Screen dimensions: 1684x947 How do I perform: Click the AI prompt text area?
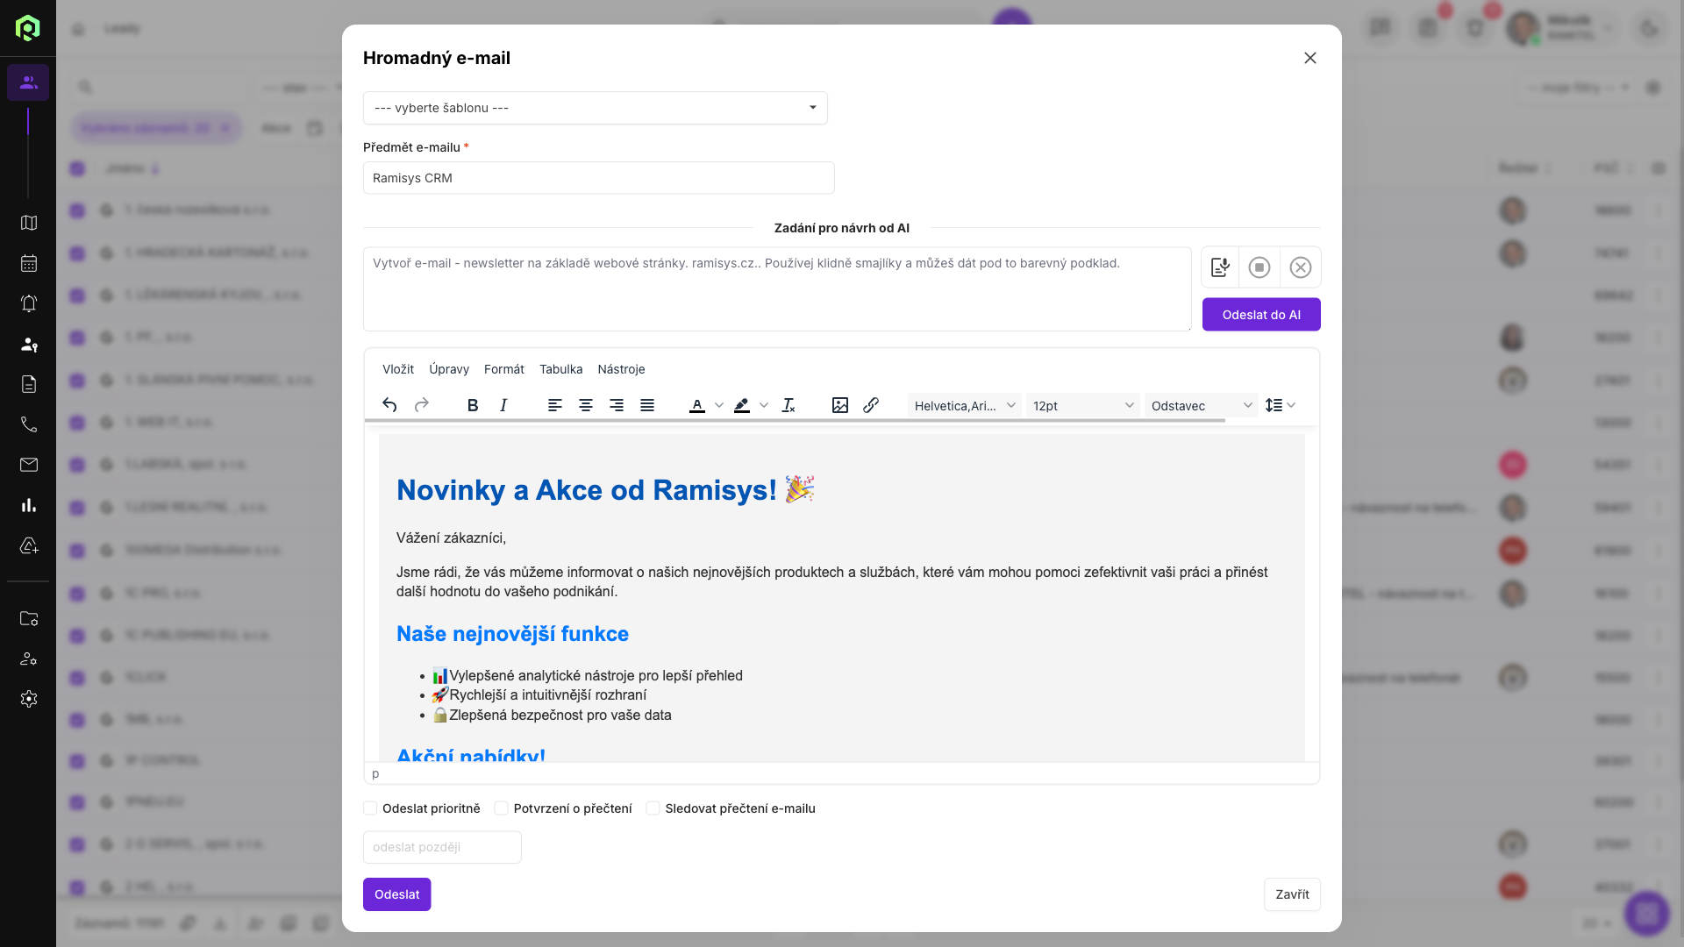tap(777, 289)
